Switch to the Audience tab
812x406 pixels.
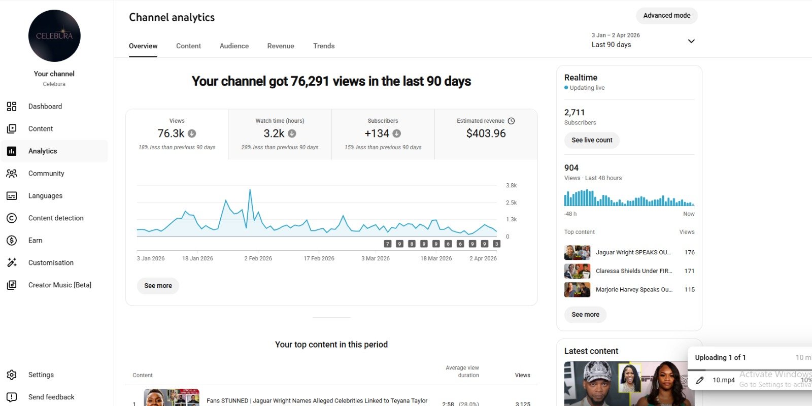(234, 46)
